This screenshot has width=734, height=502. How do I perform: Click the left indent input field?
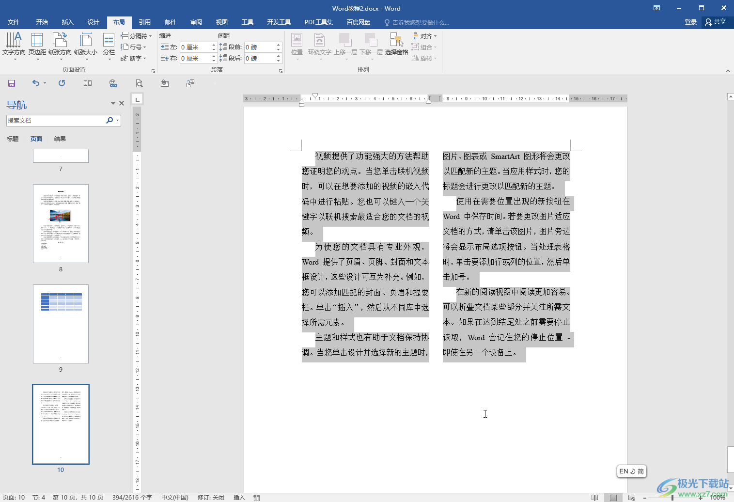tap(195, 47)
